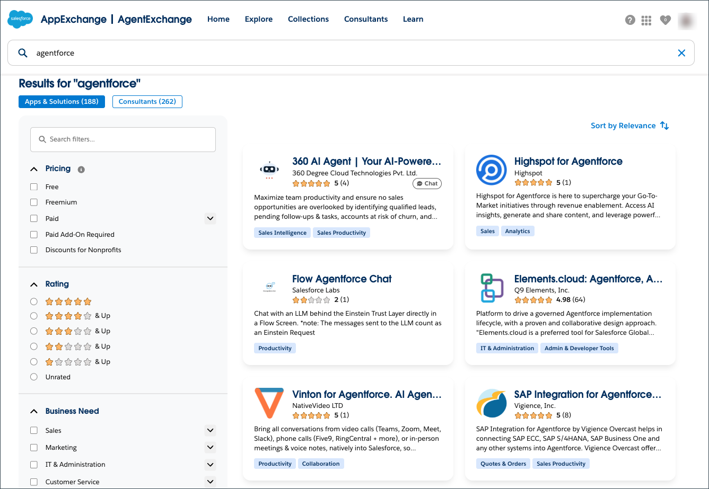Check the Customer Service checkbox

34,482
